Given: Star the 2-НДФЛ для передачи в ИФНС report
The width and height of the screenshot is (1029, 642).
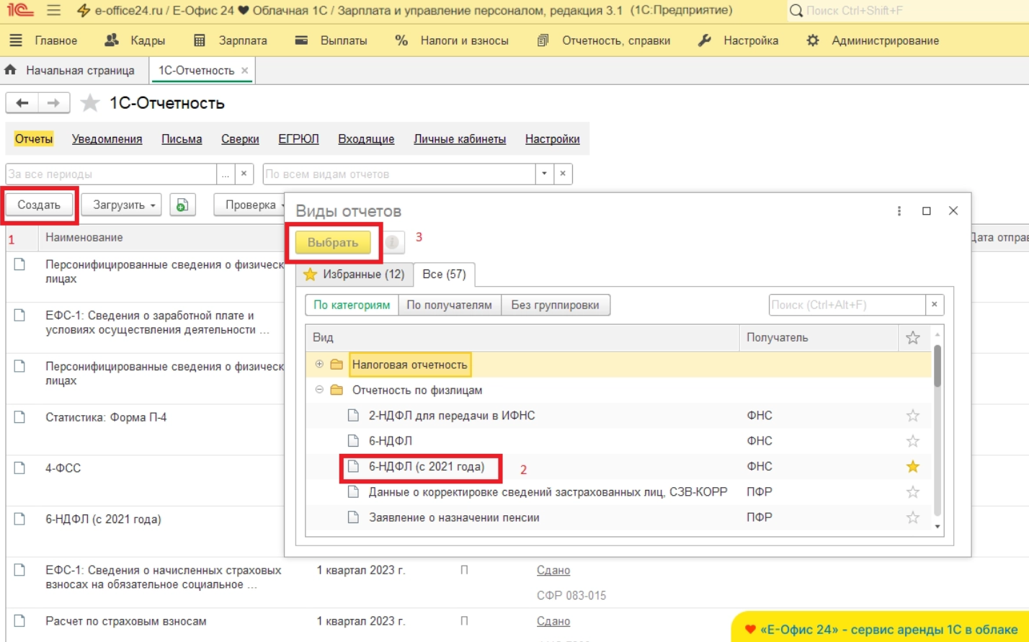Looking at the screenshot, I should [912, 416].
